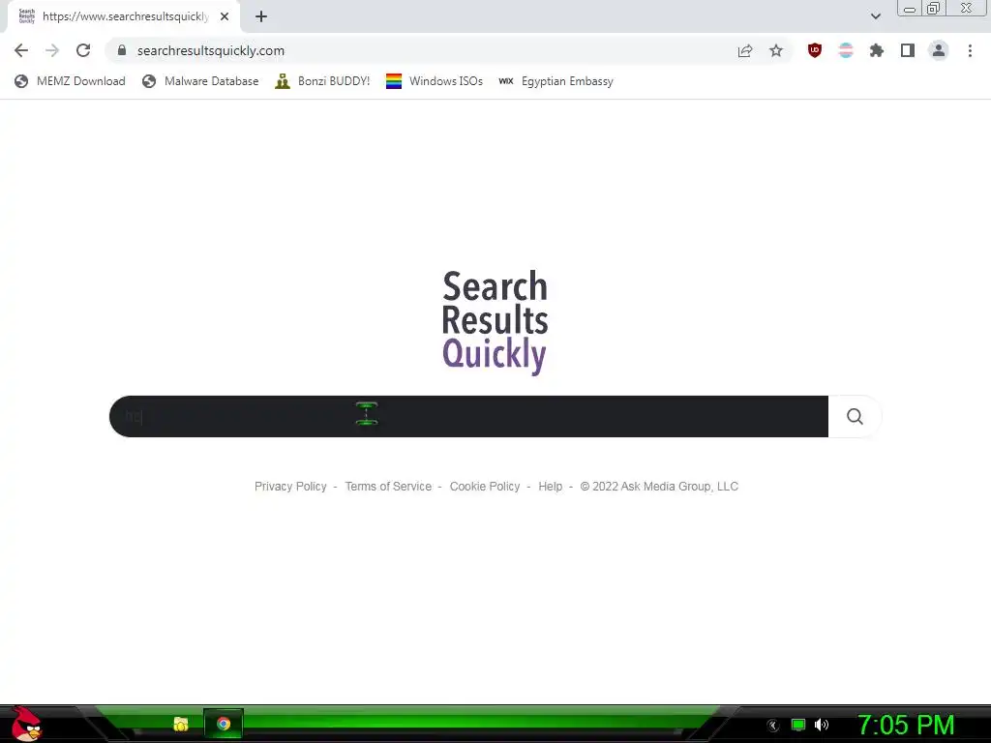Open the Privacy Policy link
Screen dimensions: 991x743
[290, 487]
